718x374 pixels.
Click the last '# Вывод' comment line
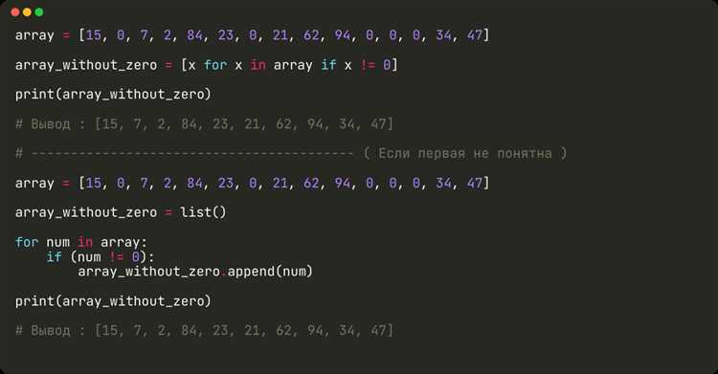(x=204, y=330)
